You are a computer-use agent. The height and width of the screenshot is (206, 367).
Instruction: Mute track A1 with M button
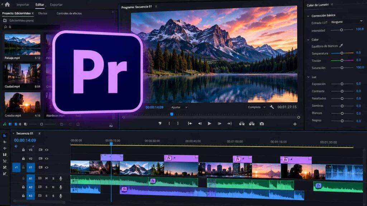pyautogui.click(x=46, y=178)
